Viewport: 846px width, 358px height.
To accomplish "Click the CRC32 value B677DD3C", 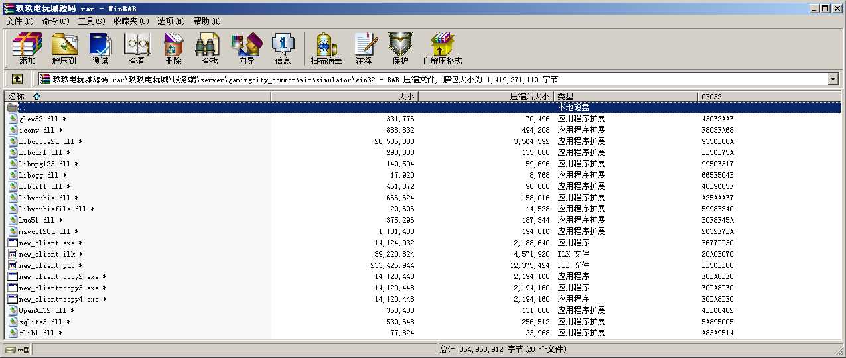I will click(x=717, y=243).
